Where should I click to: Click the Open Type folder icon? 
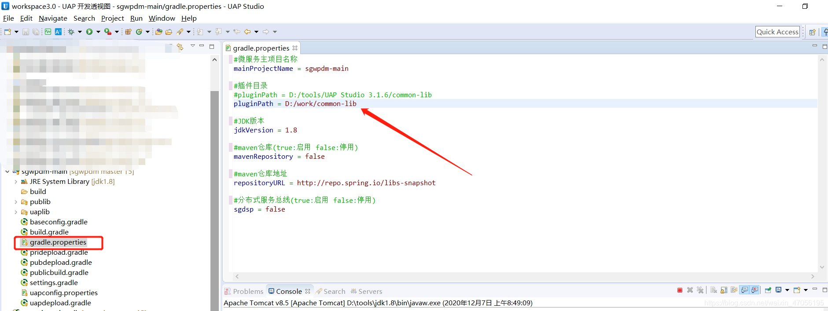159,32
